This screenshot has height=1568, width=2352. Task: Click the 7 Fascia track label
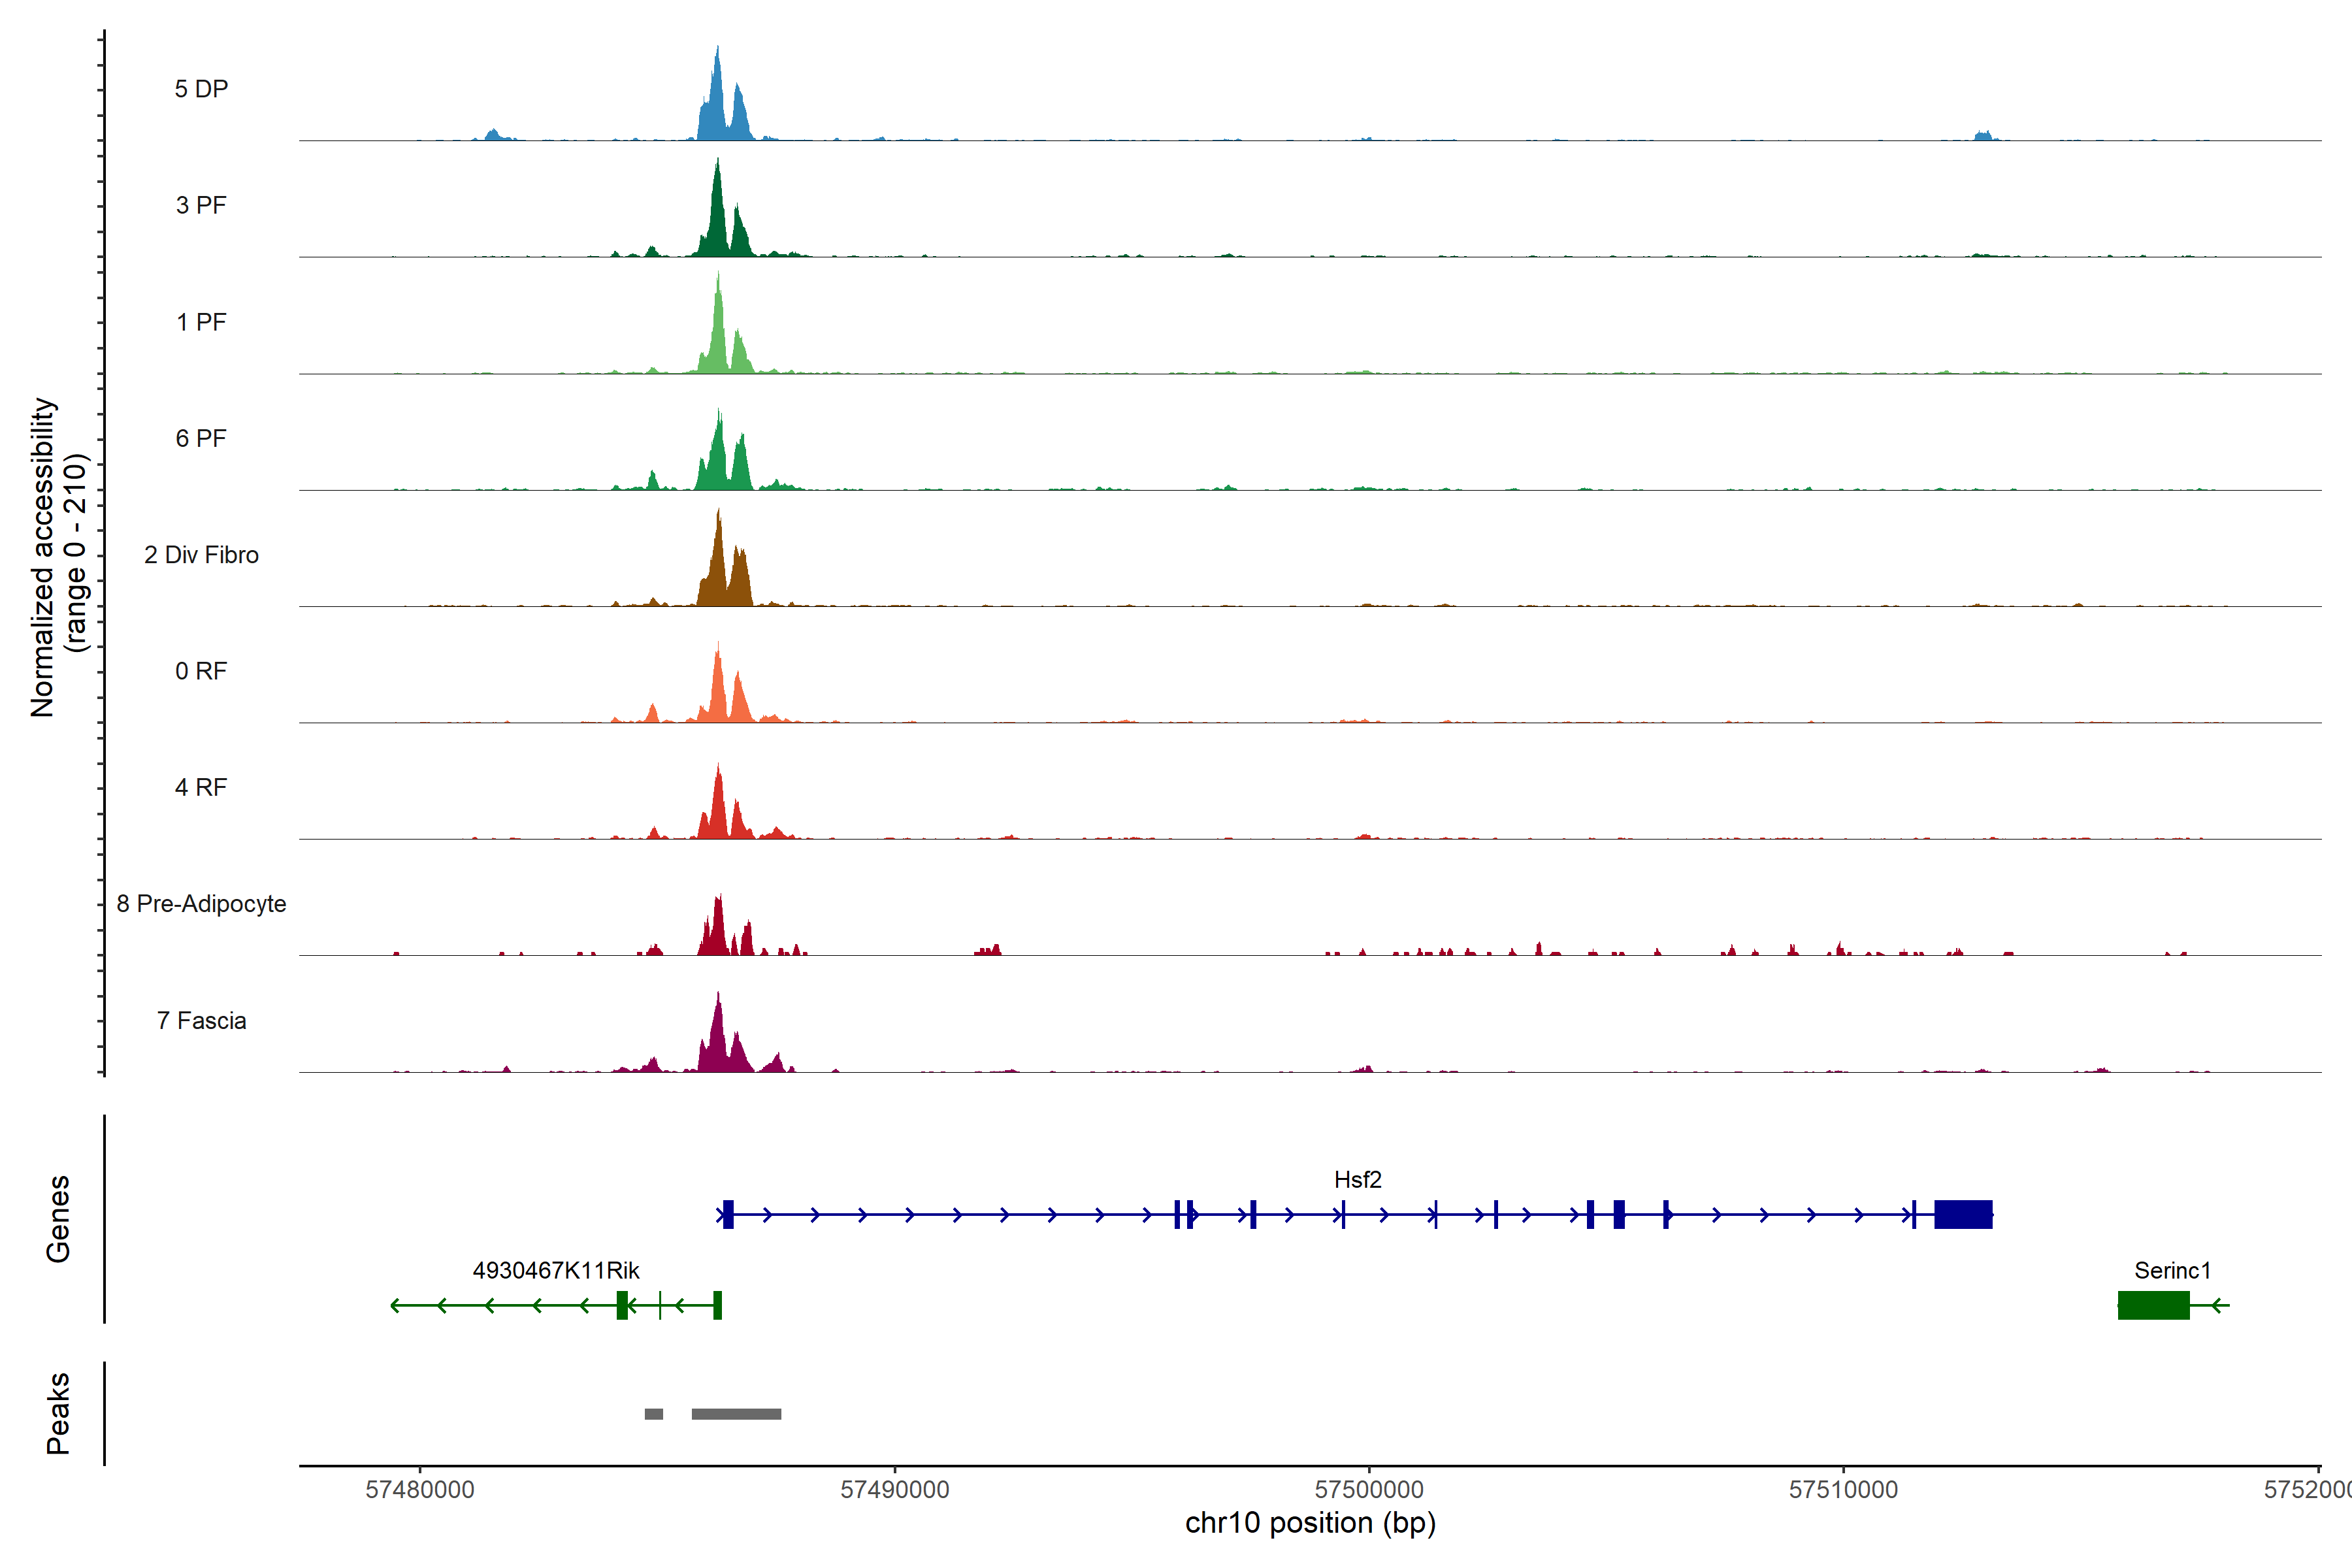point(201,1020)
